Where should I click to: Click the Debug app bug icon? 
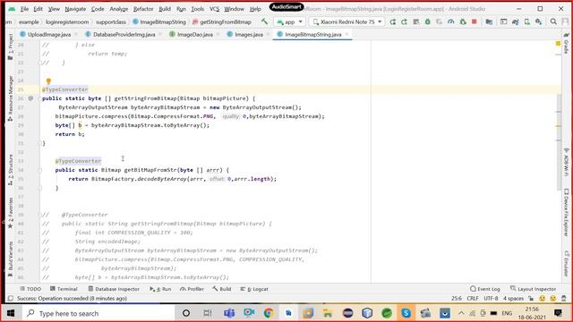click(x=427, y=21)
